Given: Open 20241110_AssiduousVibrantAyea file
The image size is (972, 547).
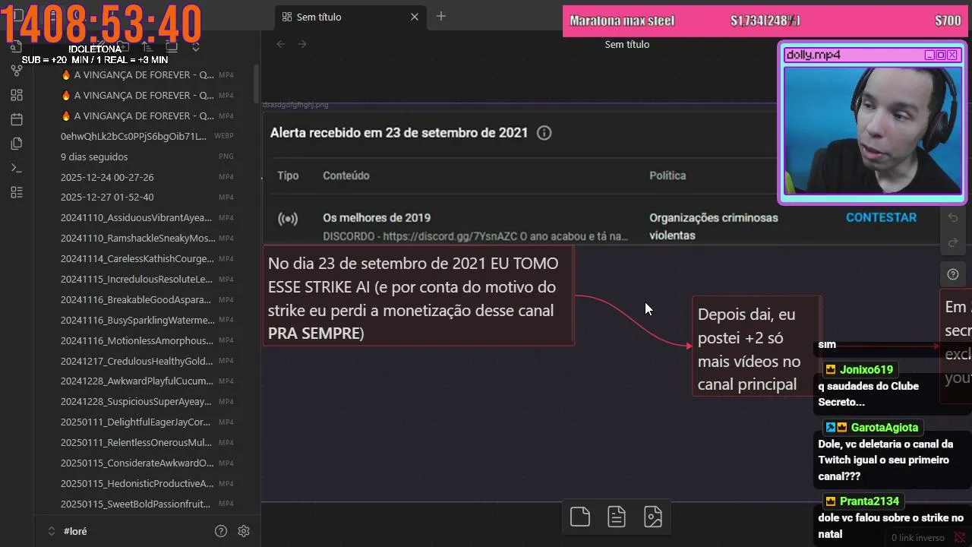Looking at the screenshot, I should coord(136,218).
